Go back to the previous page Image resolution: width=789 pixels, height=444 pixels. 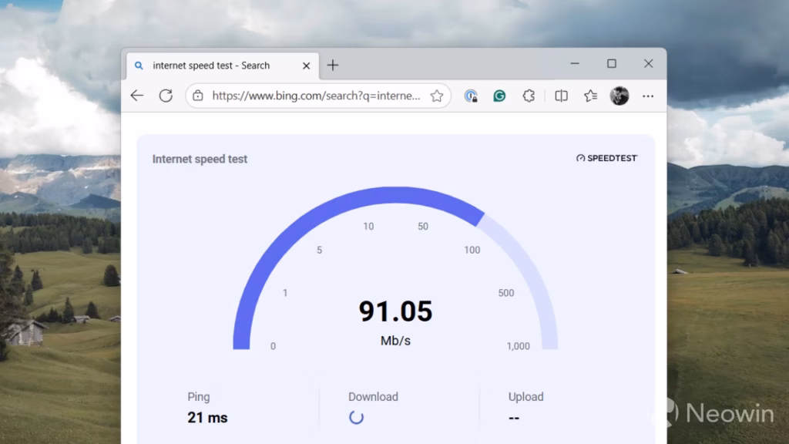[137, 96]
